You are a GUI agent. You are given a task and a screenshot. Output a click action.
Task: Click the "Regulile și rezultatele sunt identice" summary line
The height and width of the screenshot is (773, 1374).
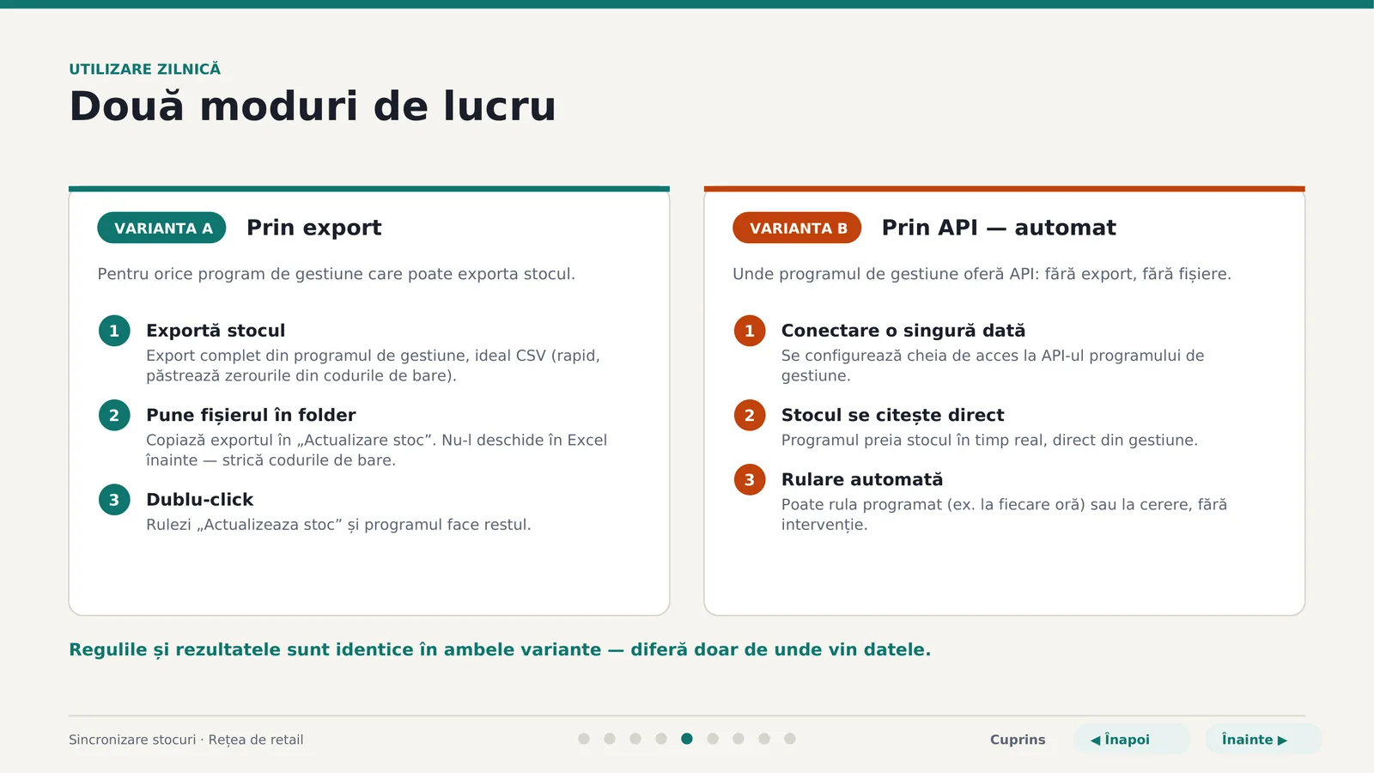coord(500,649)
